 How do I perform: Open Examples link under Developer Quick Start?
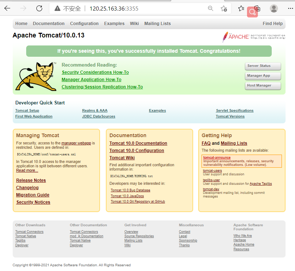(x=158, y=111)
